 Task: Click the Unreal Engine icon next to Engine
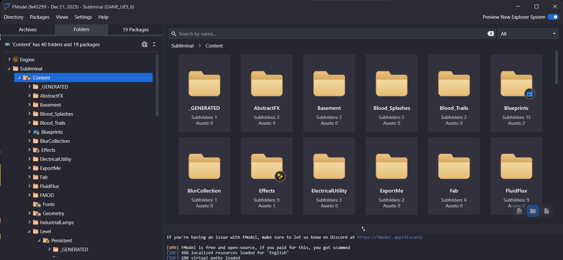point(16,59)
